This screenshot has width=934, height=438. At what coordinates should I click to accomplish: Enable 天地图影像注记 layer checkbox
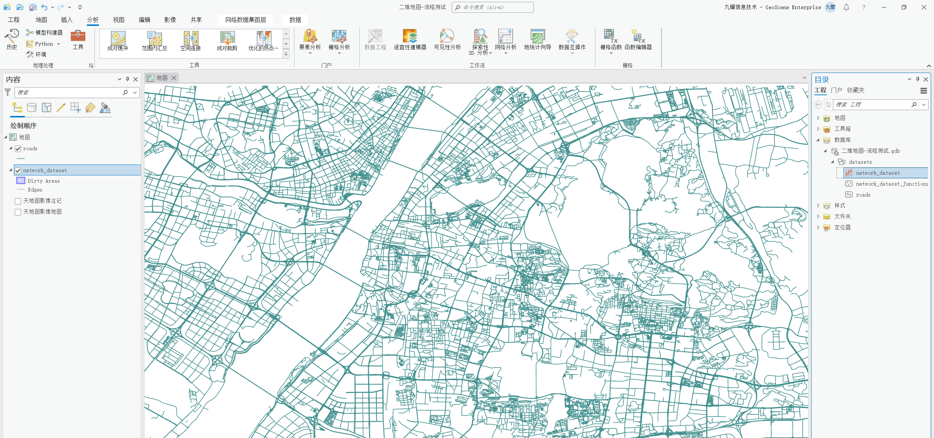[x=18, y=201]
